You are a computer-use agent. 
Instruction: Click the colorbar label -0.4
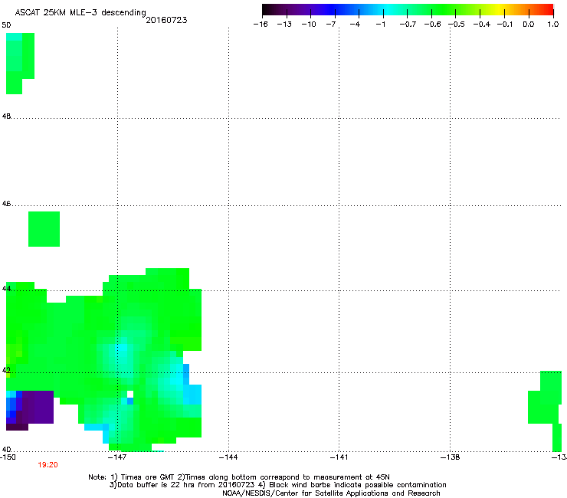pos(482,25)
